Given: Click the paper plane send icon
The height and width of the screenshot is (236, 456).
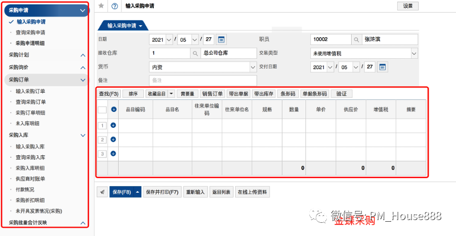Looking at the screenshot, I should (102, 192).
